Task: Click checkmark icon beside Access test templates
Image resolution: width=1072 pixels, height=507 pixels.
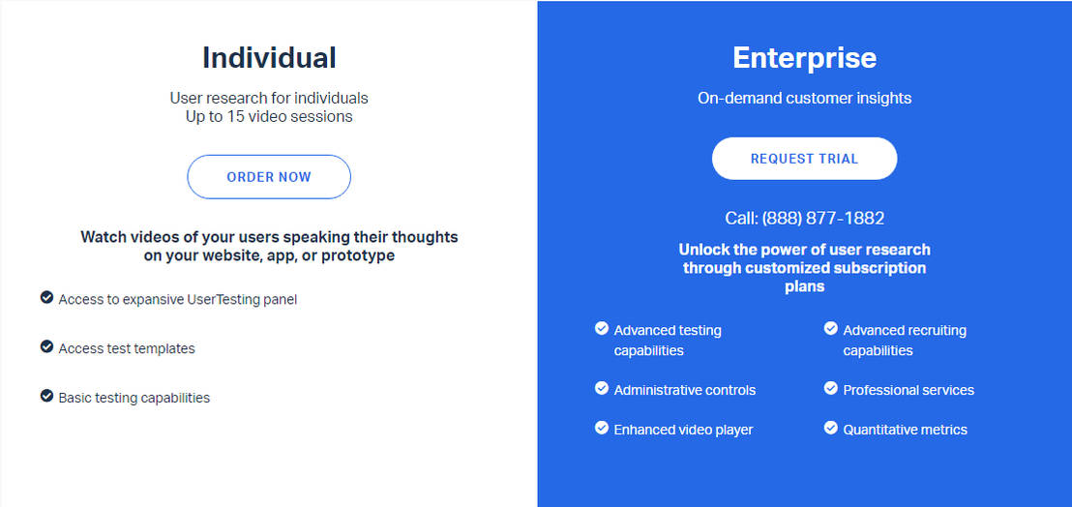Action: [x=46, y=346]
